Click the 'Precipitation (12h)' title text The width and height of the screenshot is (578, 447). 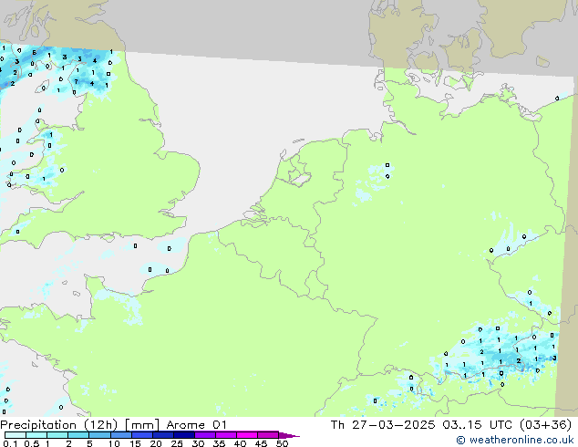pyautogui.click(x=59, y=425)
